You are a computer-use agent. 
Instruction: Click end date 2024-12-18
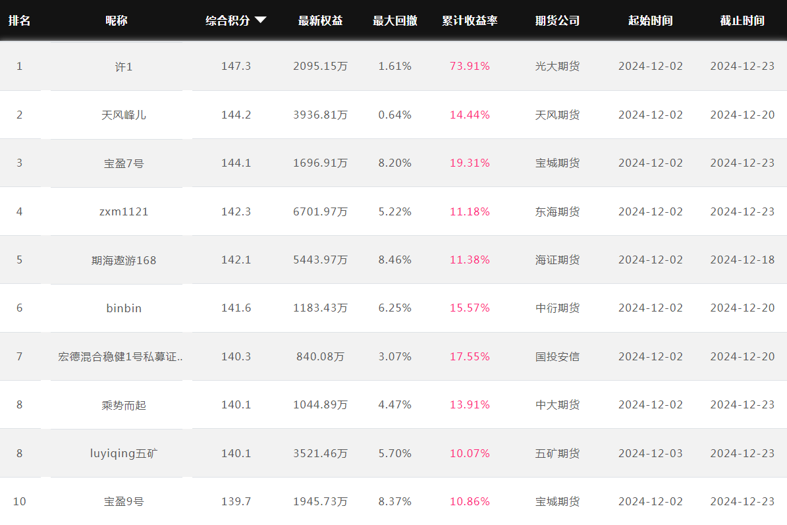(x=742, y=260)
